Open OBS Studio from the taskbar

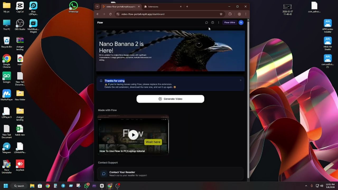[x=118, y=186]
